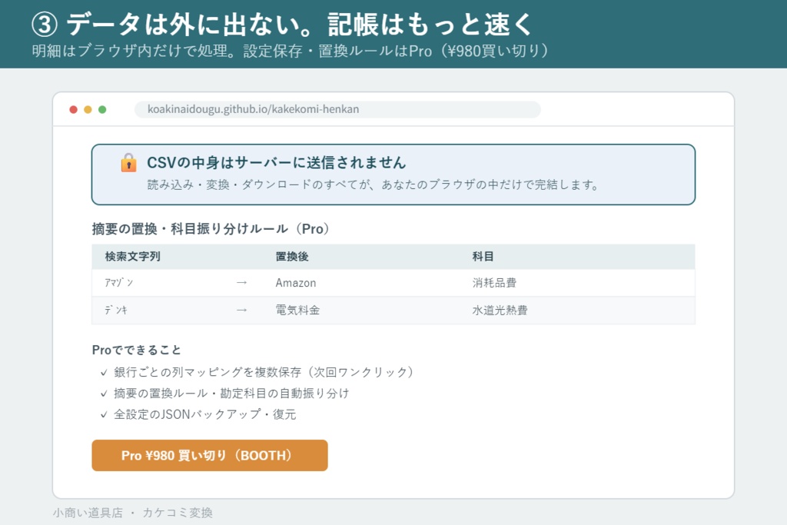Click the footer 小商い道具店・カケコミ変換
The height and width of the screenshot is (525, 787).
pos(132,513)
